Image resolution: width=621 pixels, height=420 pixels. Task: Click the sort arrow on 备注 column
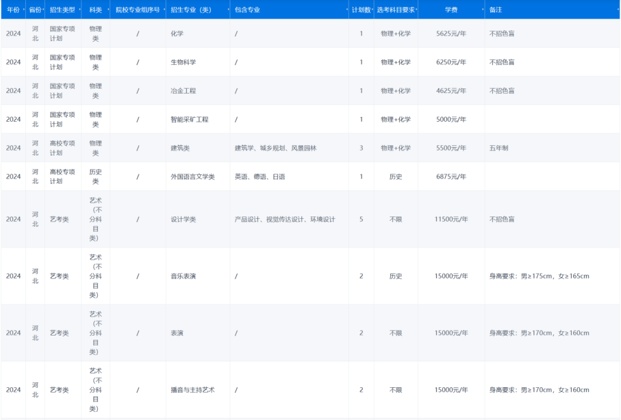pyautogui.click(x=619, y=9)
